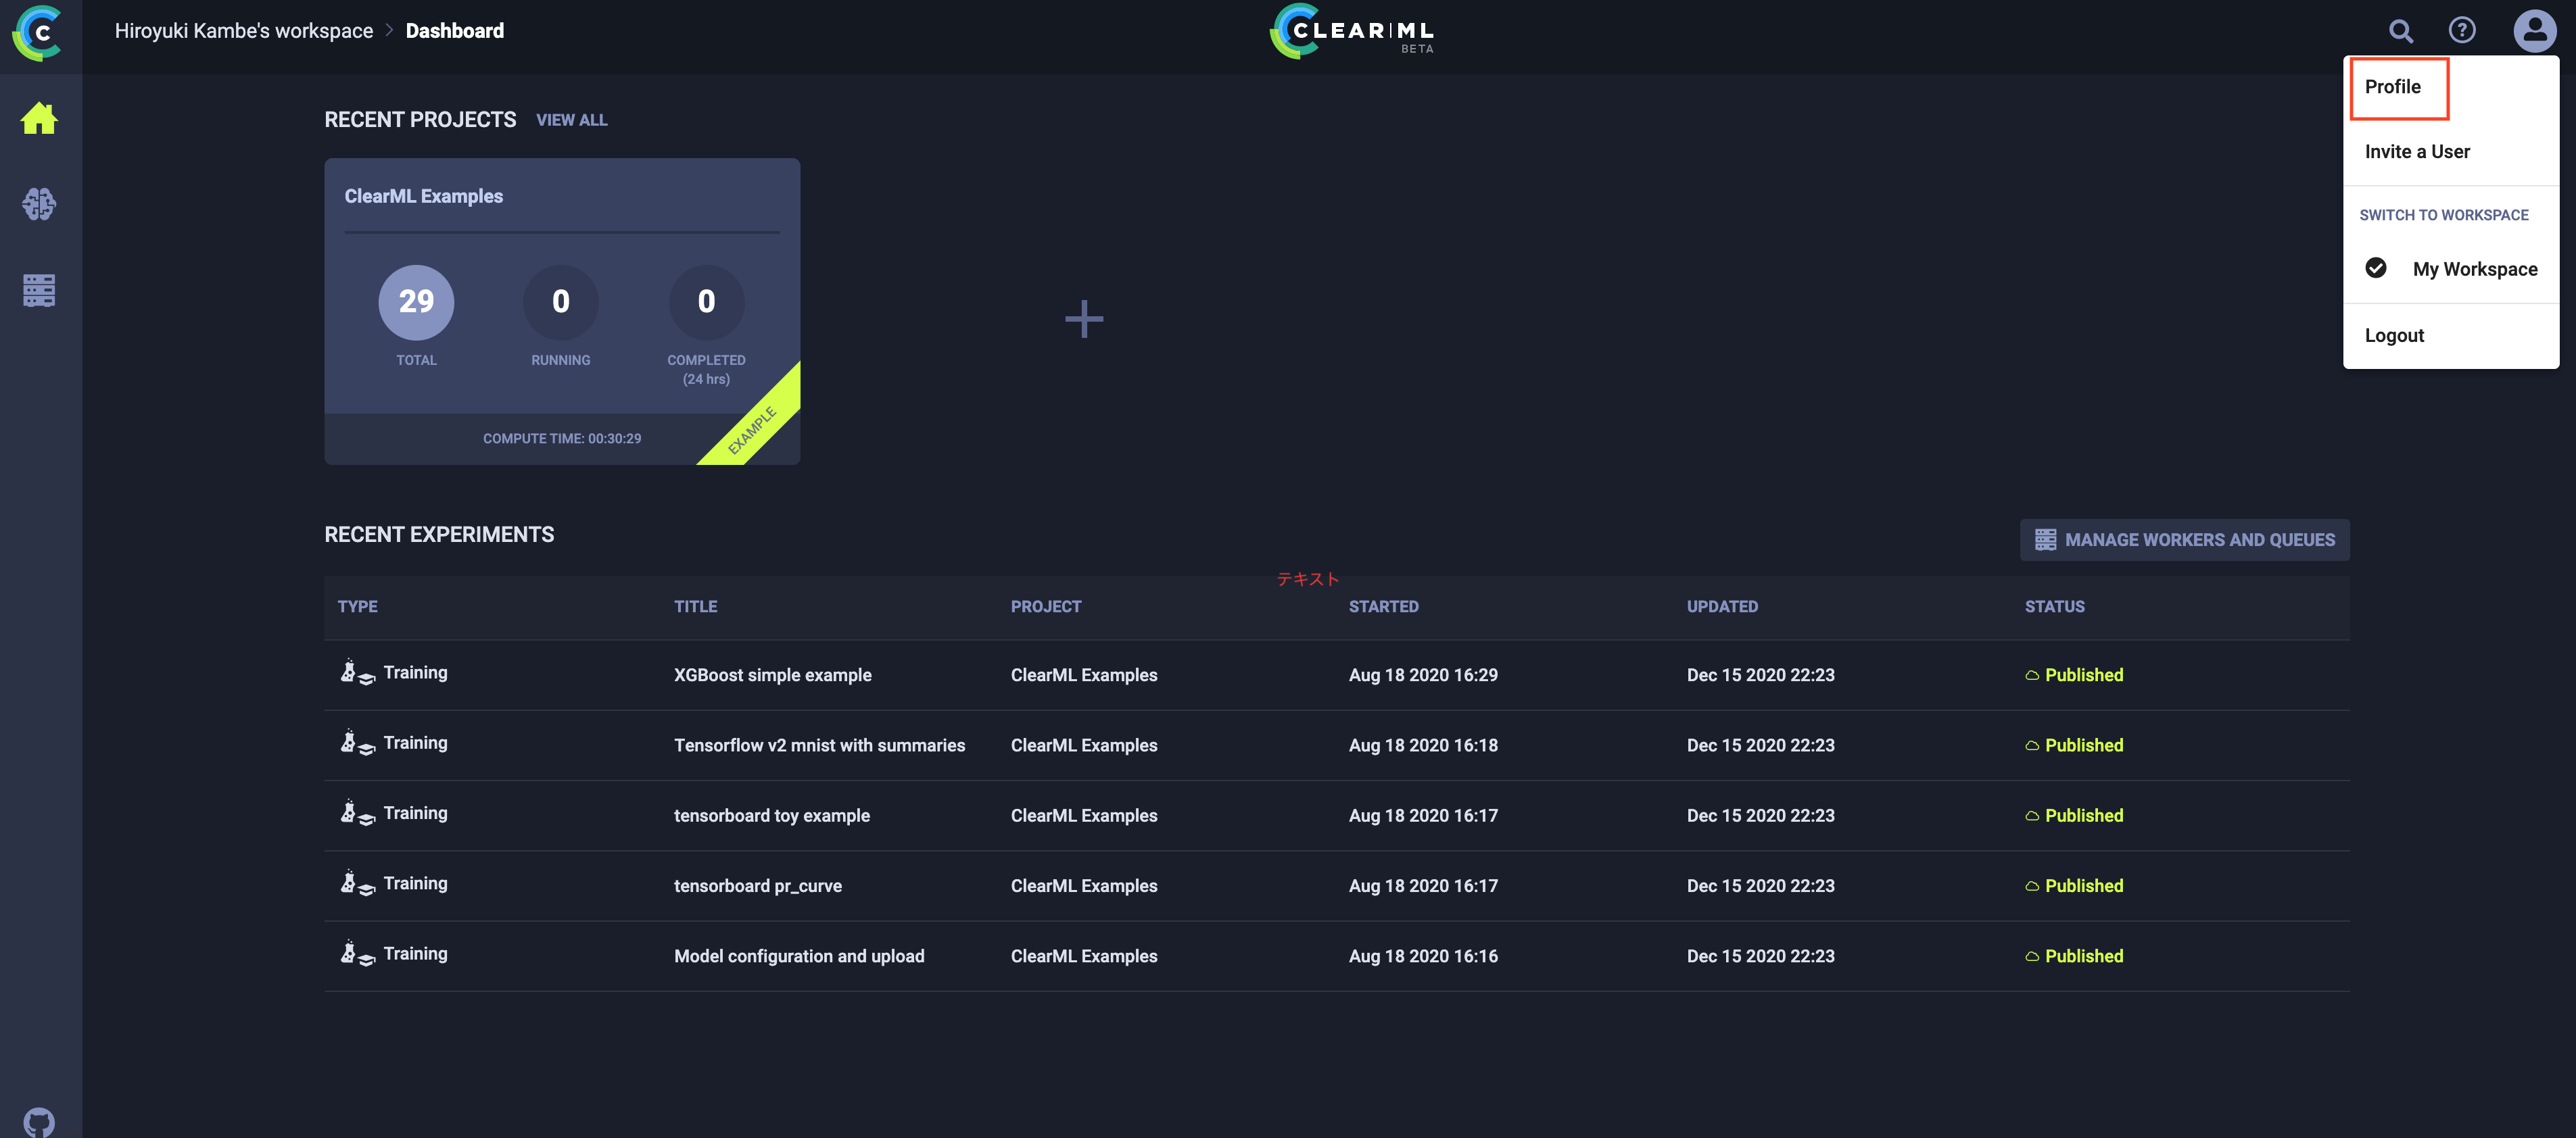Click ClearML Examples project in Tensorflow row
Screen dimensions: 2576x1138
[1083, 745]
